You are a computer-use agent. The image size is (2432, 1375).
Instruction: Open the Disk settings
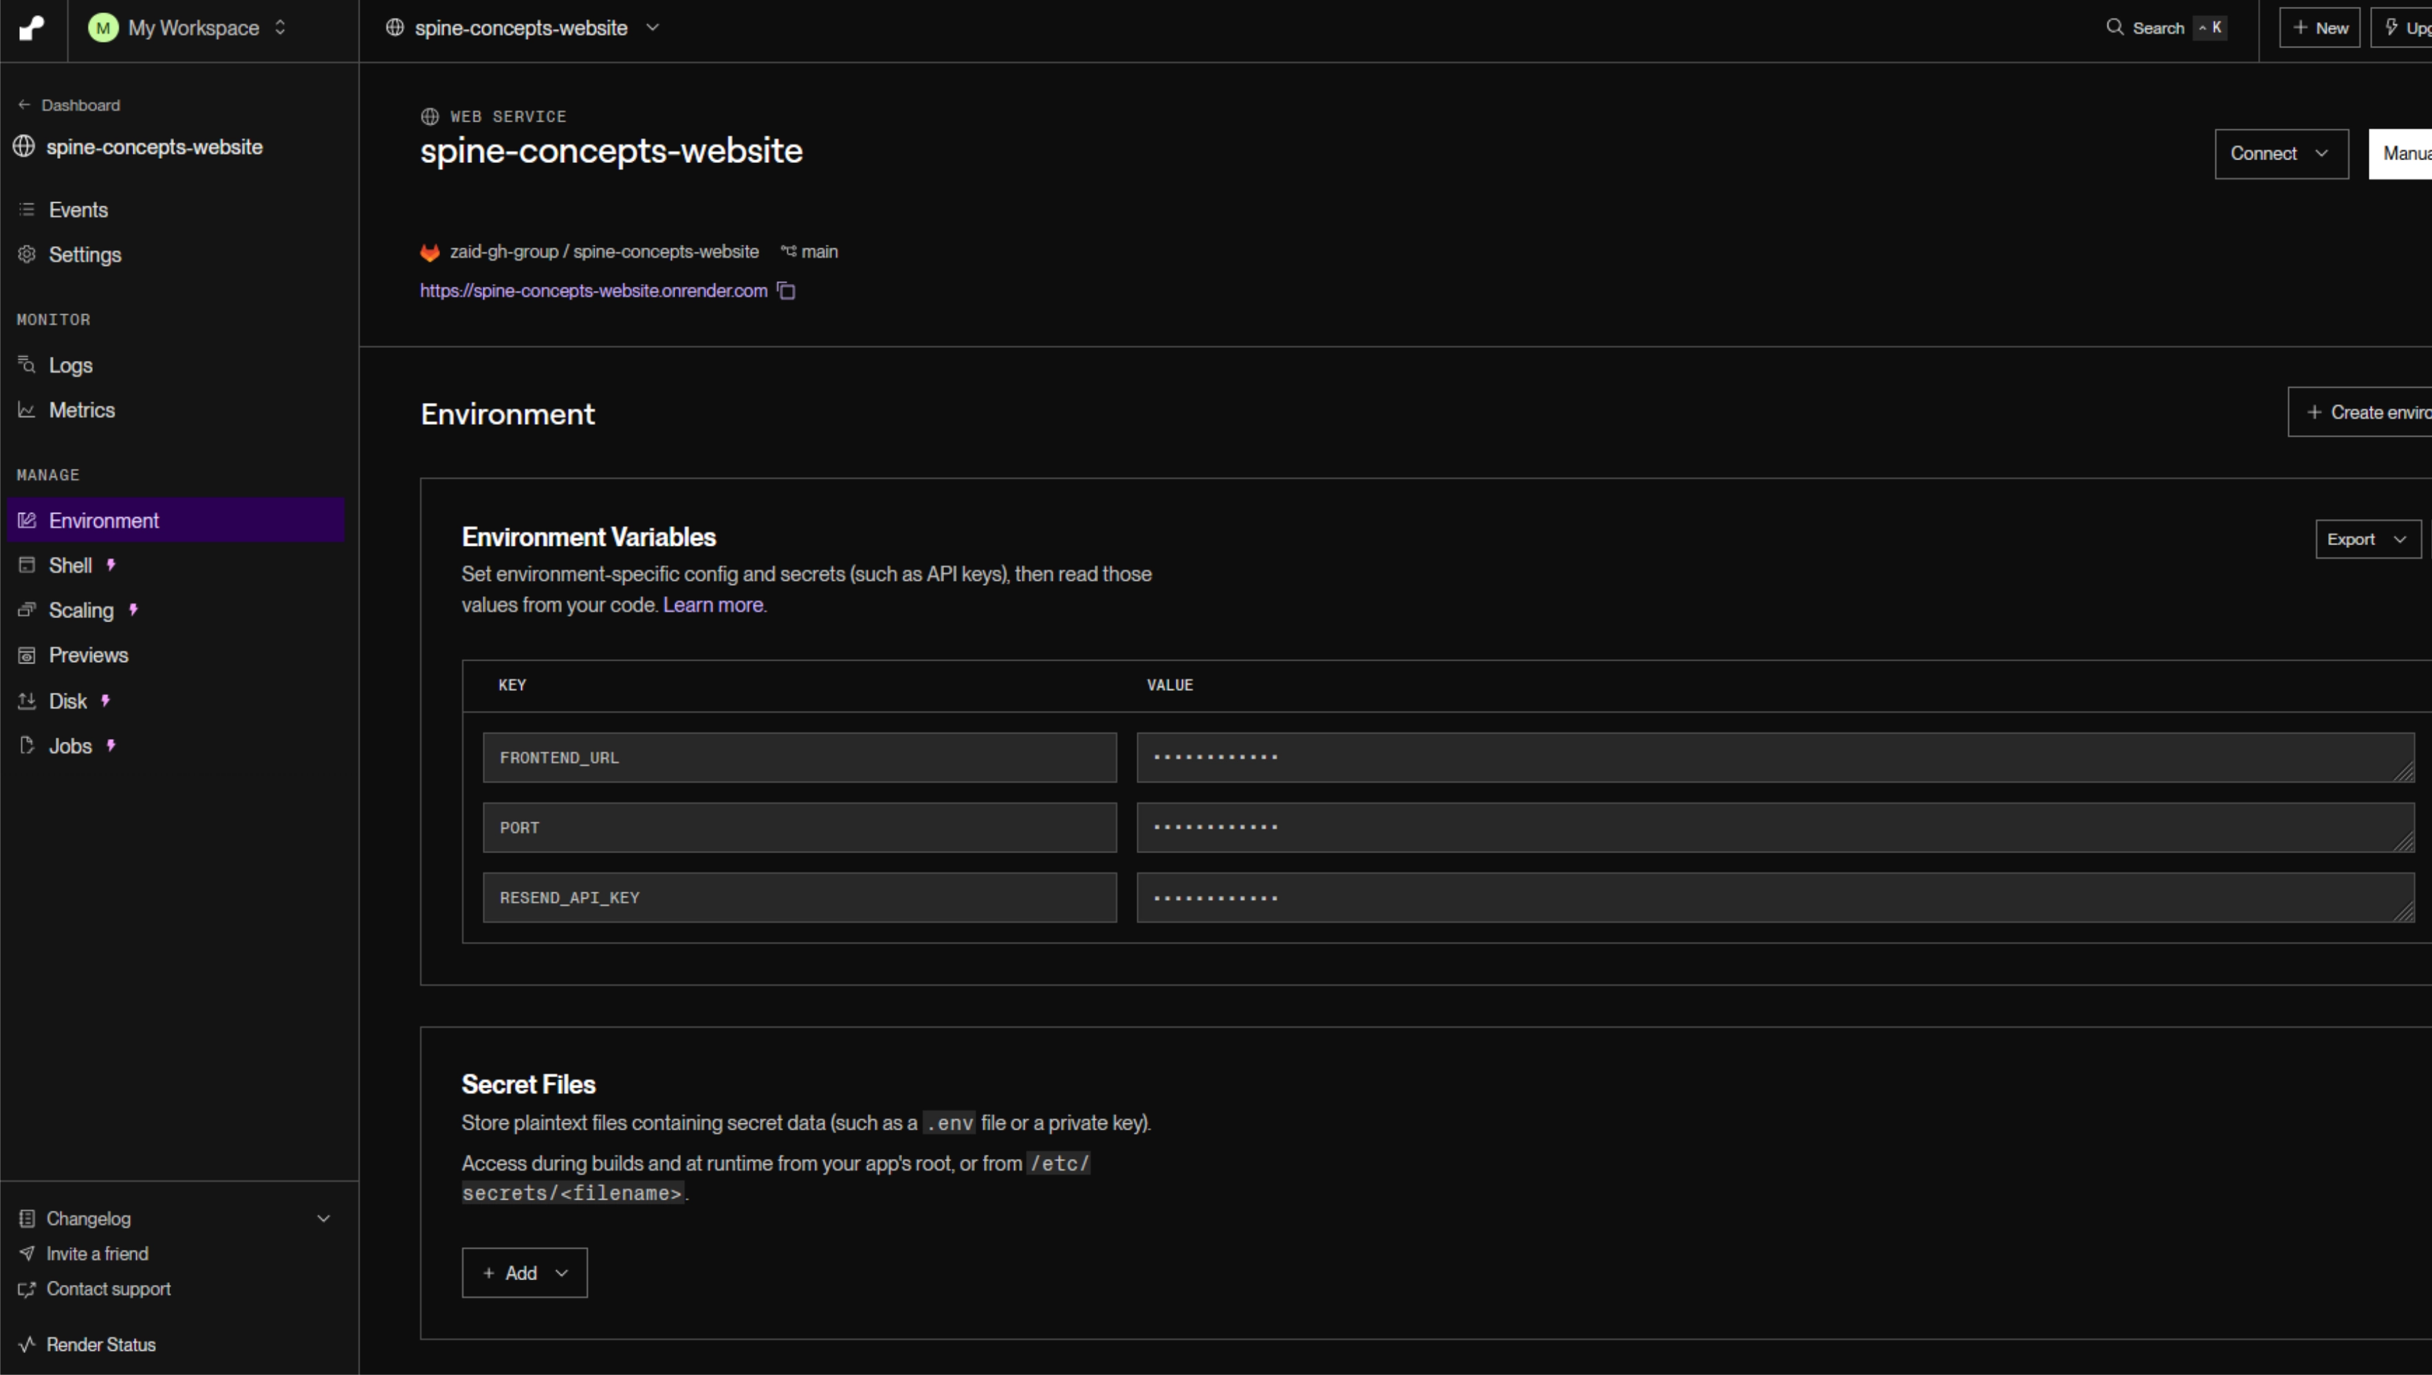click(67, 701)
